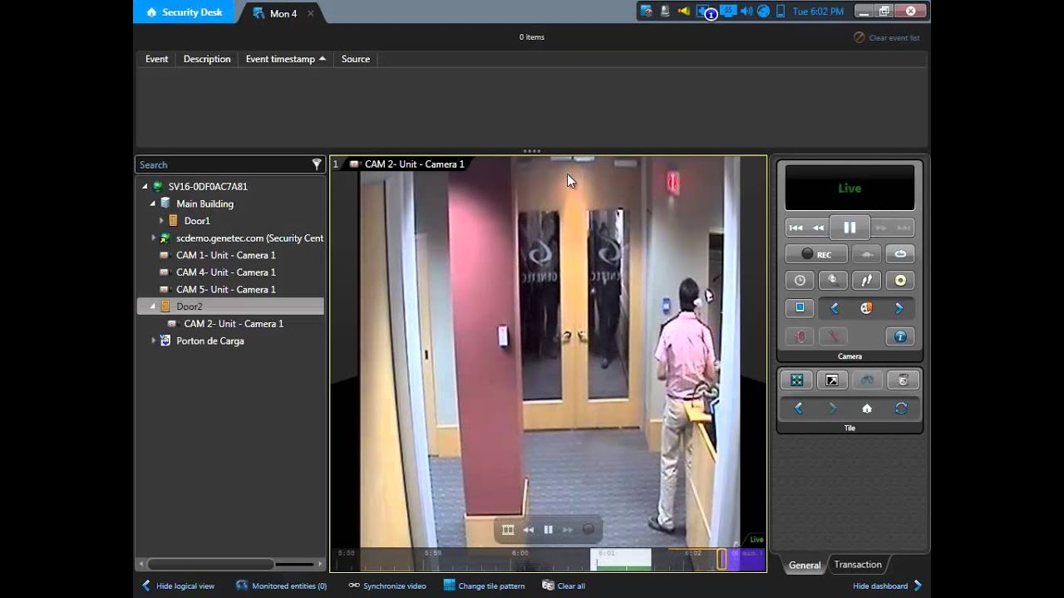
Task: Close the Mon 4 tab
Action: (311, 13)
